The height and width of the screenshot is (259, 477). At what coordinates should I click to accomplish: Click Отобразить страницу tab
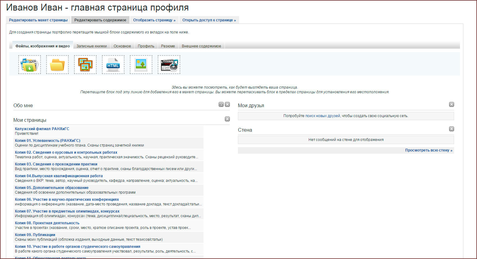(x=154, y=20)
